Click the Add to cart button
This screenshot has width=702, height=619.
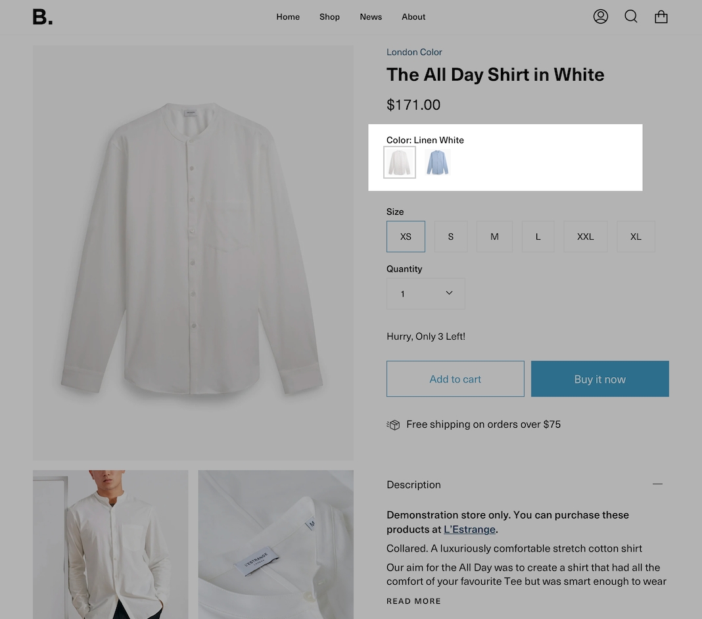coord(455,379)
